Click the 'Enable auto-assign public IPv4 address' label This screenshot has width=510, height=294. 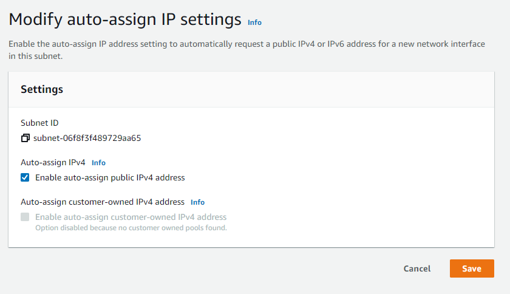pos(110,178)
